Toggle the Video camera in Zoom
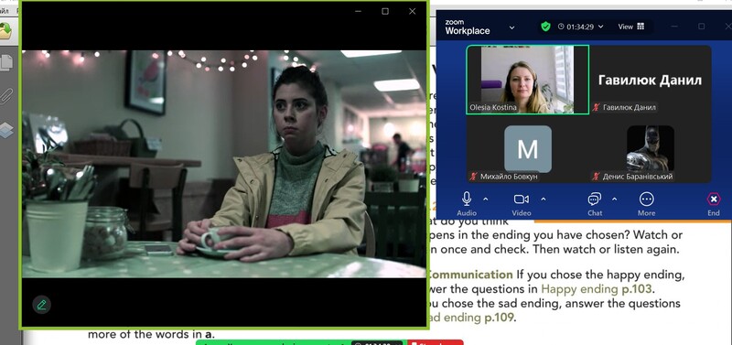 pos(521,203)
